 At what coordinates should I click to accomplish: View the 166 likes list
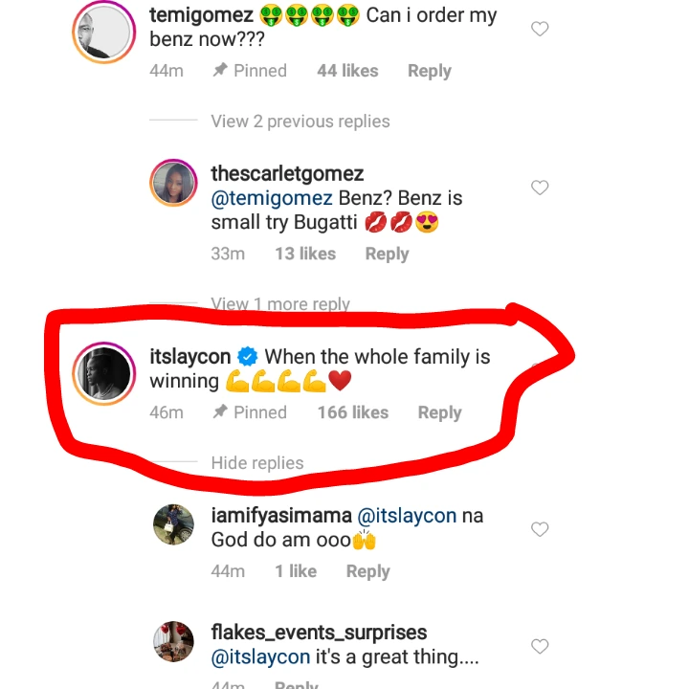tap(352, 412)
